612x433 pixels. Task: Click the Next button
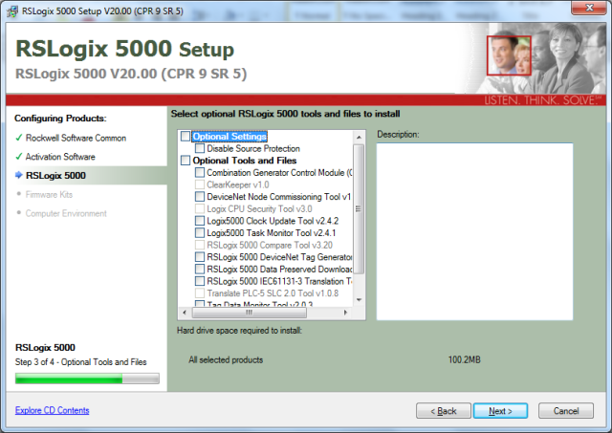click(x=500, y=411)
